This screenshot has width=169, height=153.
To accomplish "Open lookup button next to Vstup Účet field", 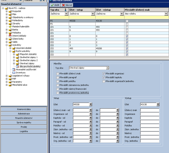I will tap(90, 104).
